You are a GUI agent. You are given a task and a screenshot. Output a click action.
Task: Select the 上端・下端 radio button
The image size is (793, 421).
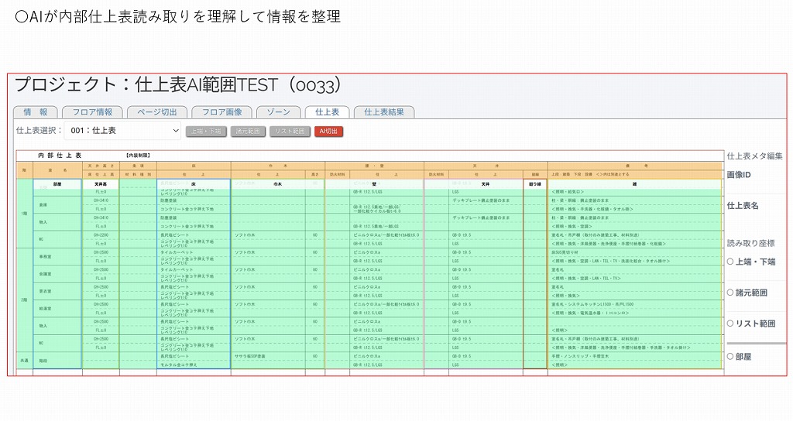pyautogui.click(x=730, y=262)
